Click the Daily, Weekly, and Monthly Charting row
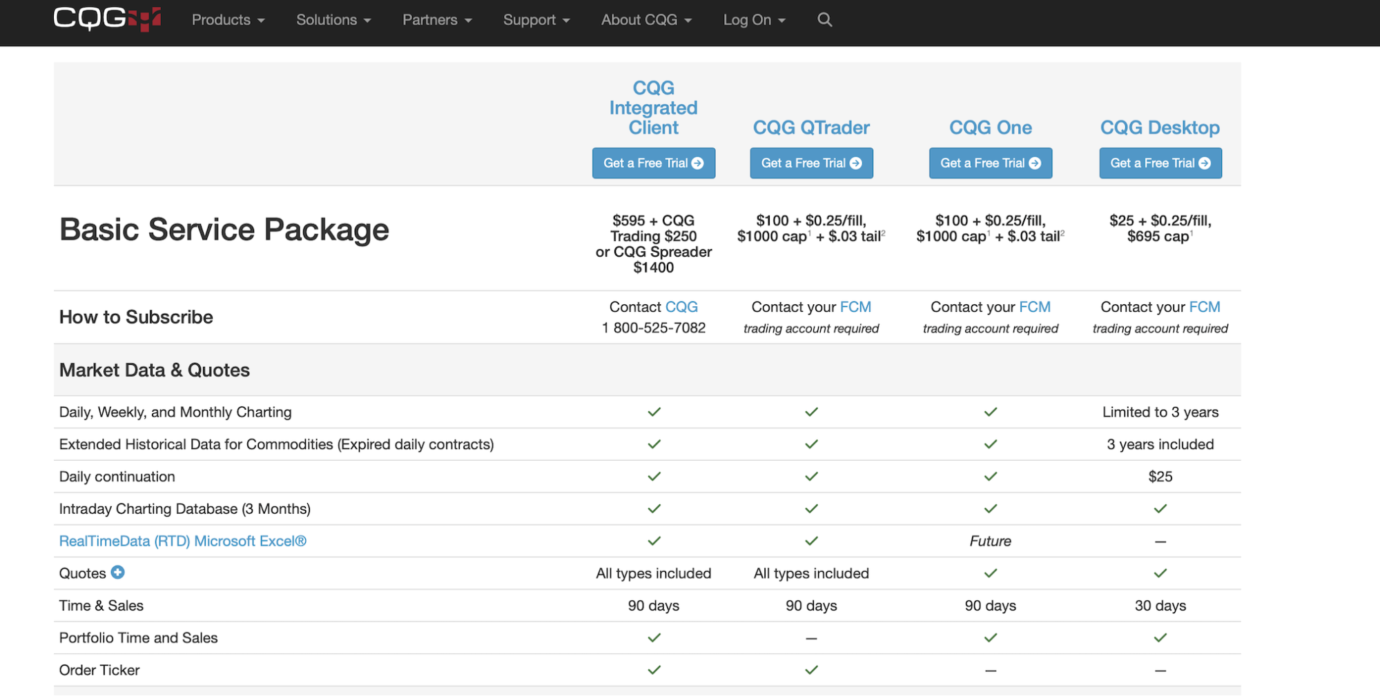Image resolution: width=1380 pixels, height=696 pixels. click(647, 412)
